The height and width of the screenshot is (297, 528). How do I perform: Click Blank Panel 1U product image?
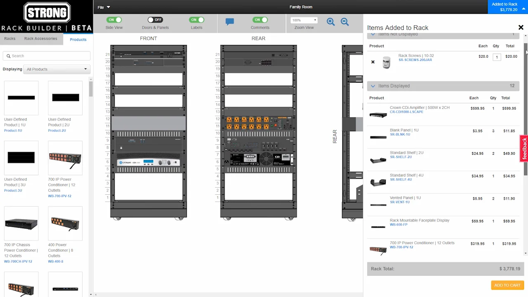(x=378, y=137)
